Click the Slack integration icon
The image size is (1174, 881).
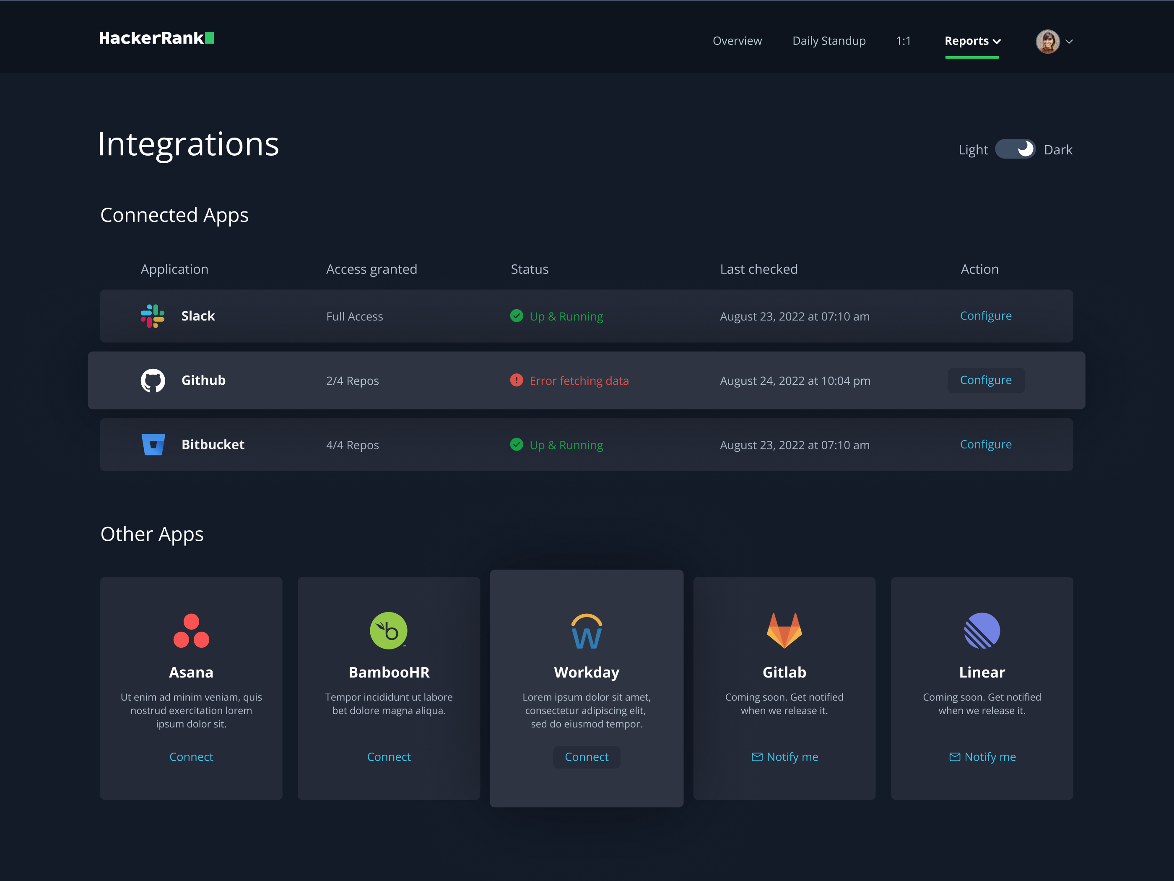(x=152, y=316)
